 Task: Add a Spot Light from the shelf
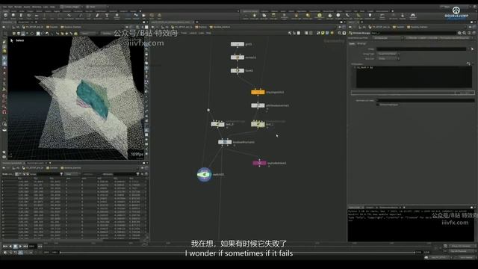click(264, 16)
